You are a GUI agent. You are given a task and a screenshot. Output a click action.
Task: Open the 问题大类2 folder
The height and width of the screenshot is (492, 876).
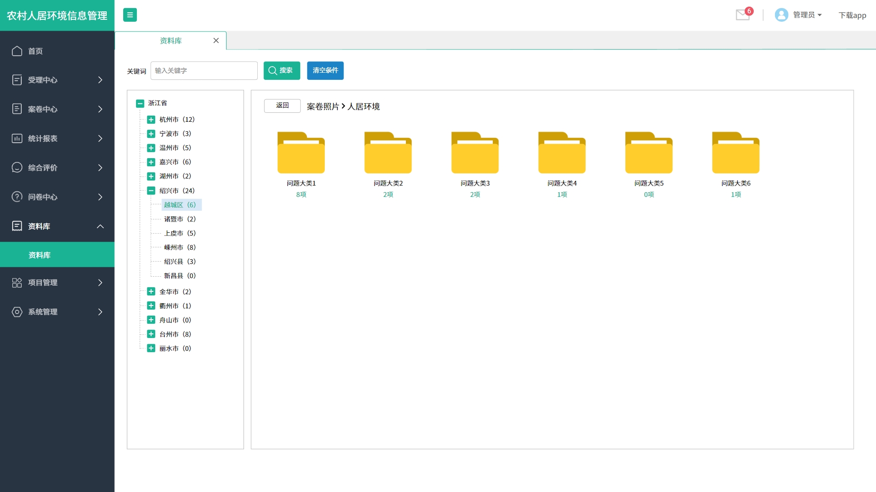point(388,153)
